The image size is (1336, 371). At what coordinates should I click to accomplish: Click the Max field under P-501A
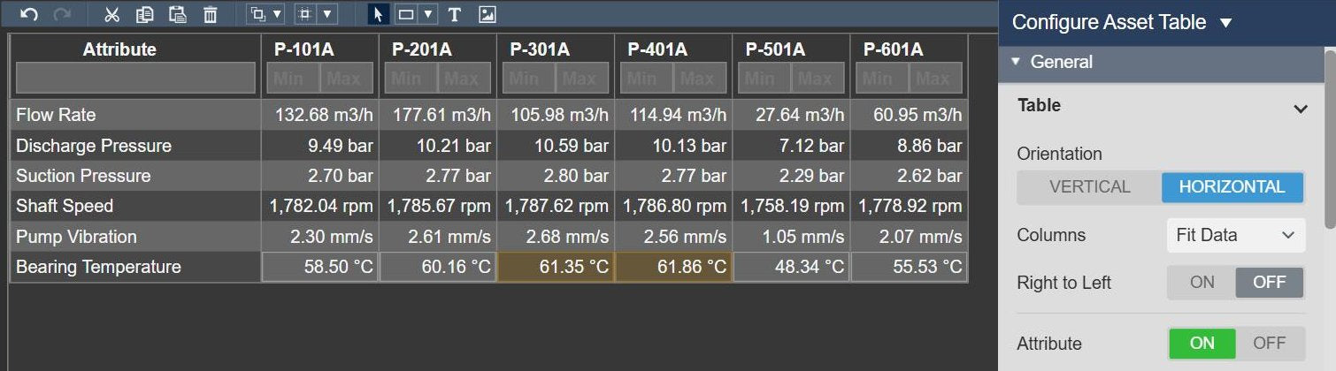[818, 79]
